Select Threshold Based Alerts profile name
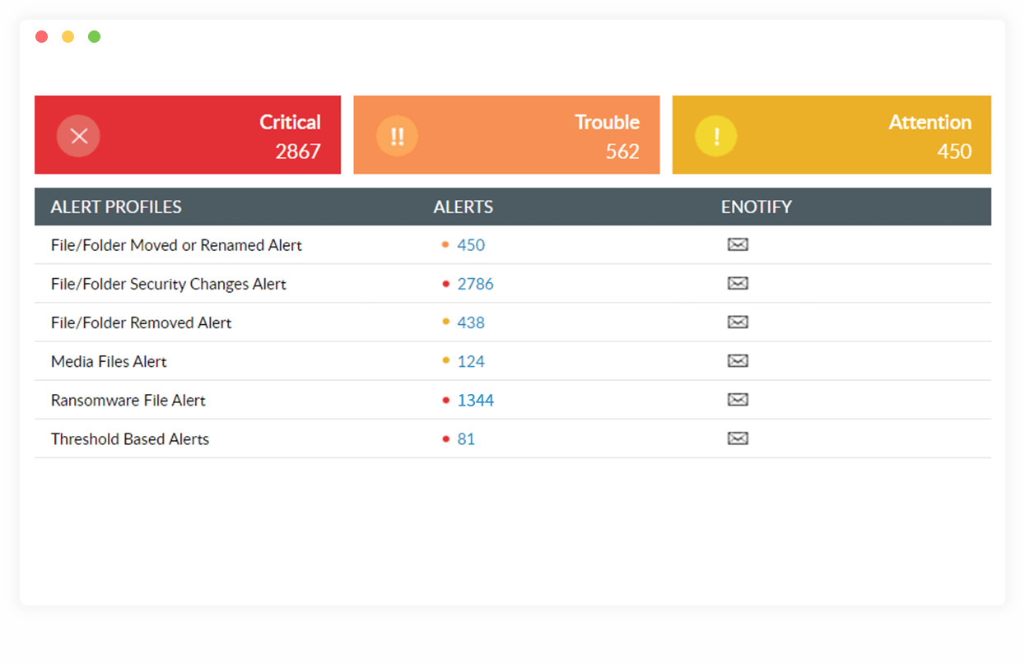This screenshot has height=663, width=1025. click(130, 439)
